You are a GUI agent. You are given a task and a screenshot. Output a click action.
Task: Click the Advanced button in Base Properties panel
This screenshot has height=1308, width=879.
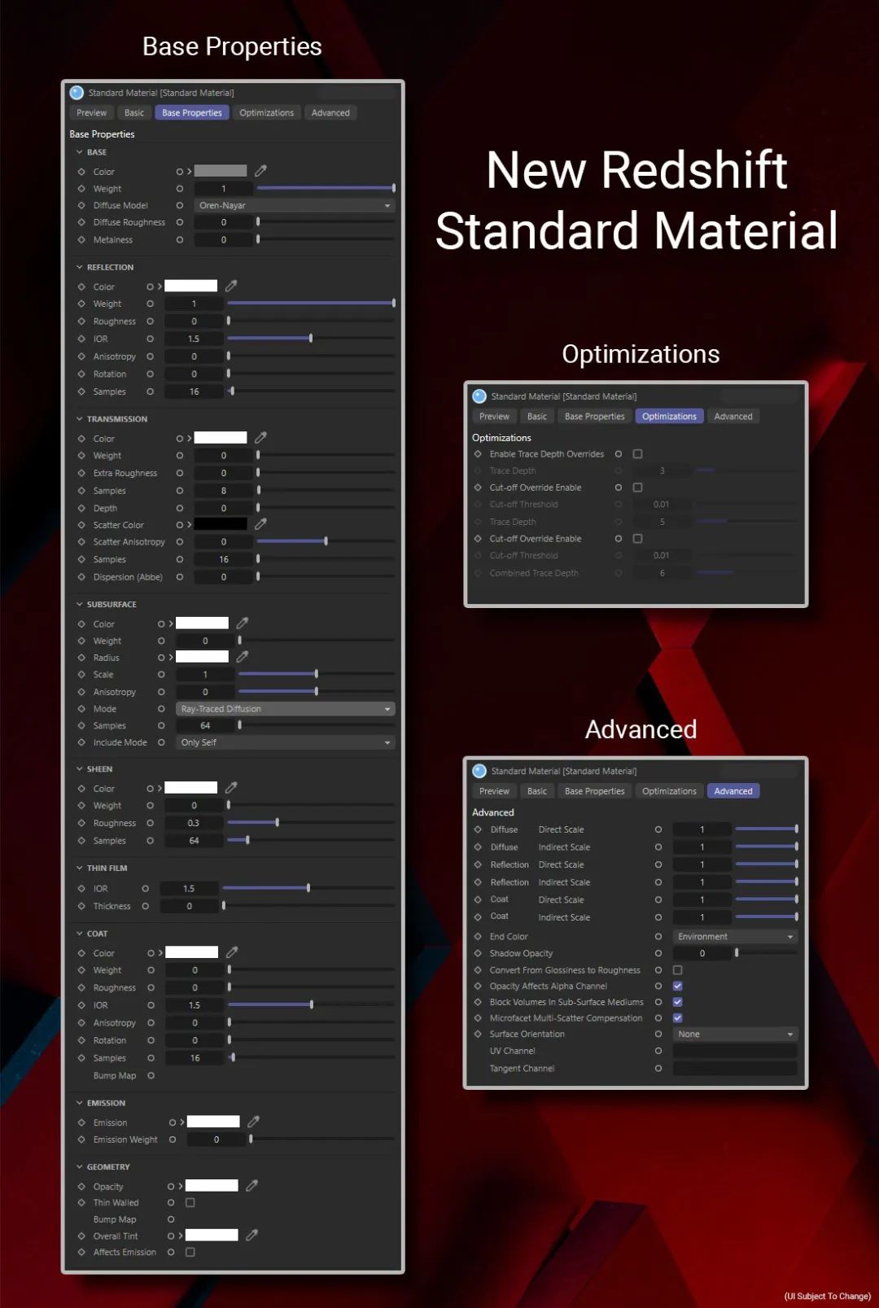[x=330, y=113]
